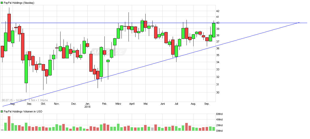The width and height of the screenshot is (310, 139).
Task: Click the '08.07.15 - 14.09.16' date range text
Action: [14, 100]
